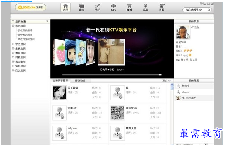The image size is (225, 145).
Task: Click the default avatar of singer baby one
Action: (x=59, y=133)
